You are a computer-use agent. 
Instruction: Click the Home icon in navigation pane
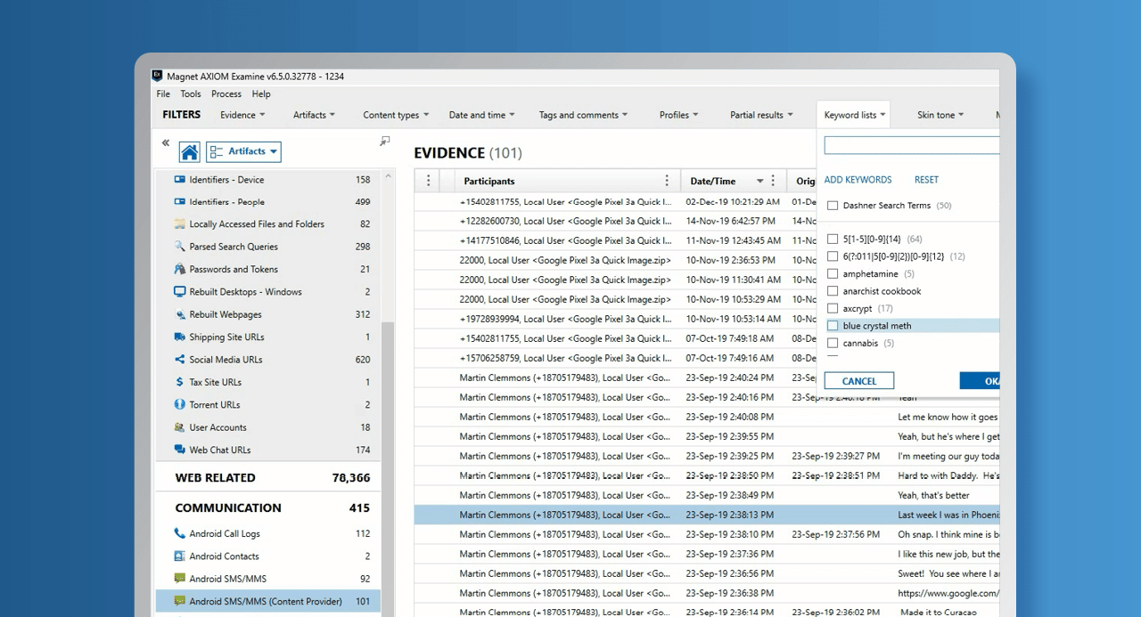coord(189,152)
